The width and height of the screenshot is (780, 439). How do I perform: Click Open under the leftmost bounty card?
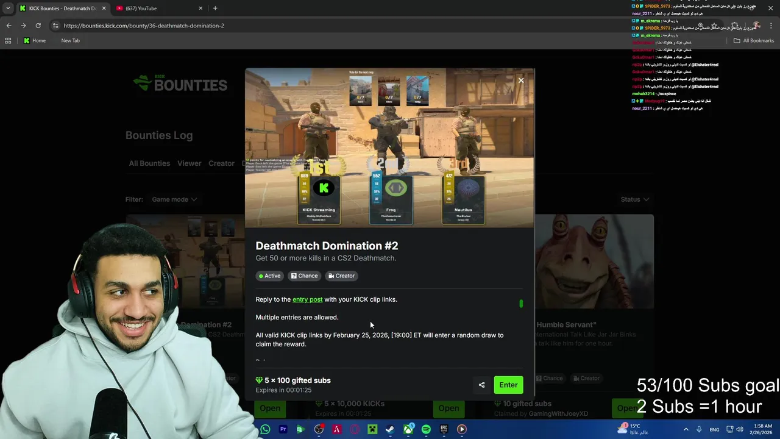pos(270,408)
